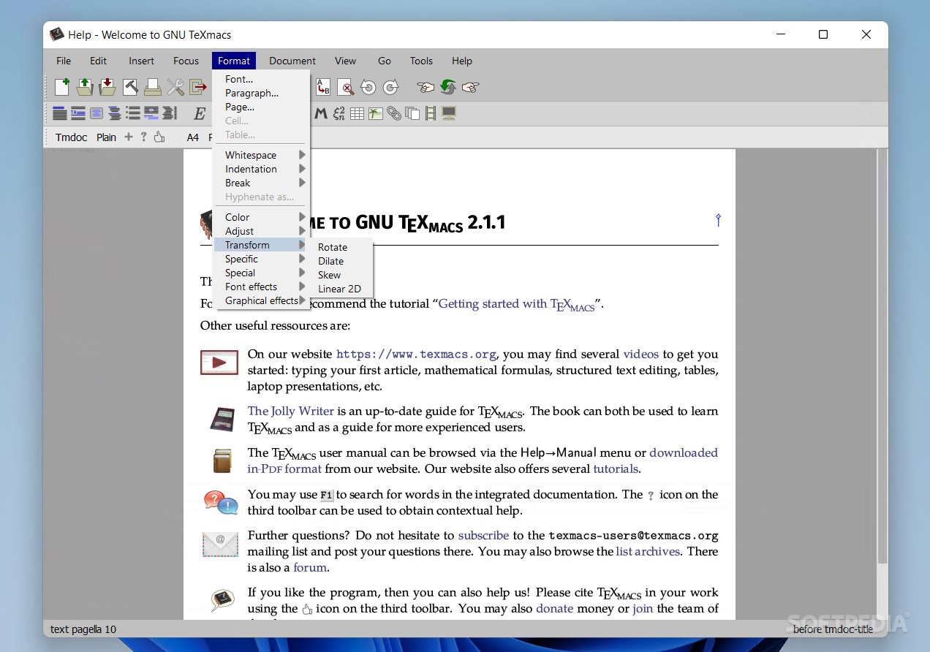The height and width of the screenshot is (652, 930).
Task: Click the undo circular arrow icon
Action: tap(368, 87)
